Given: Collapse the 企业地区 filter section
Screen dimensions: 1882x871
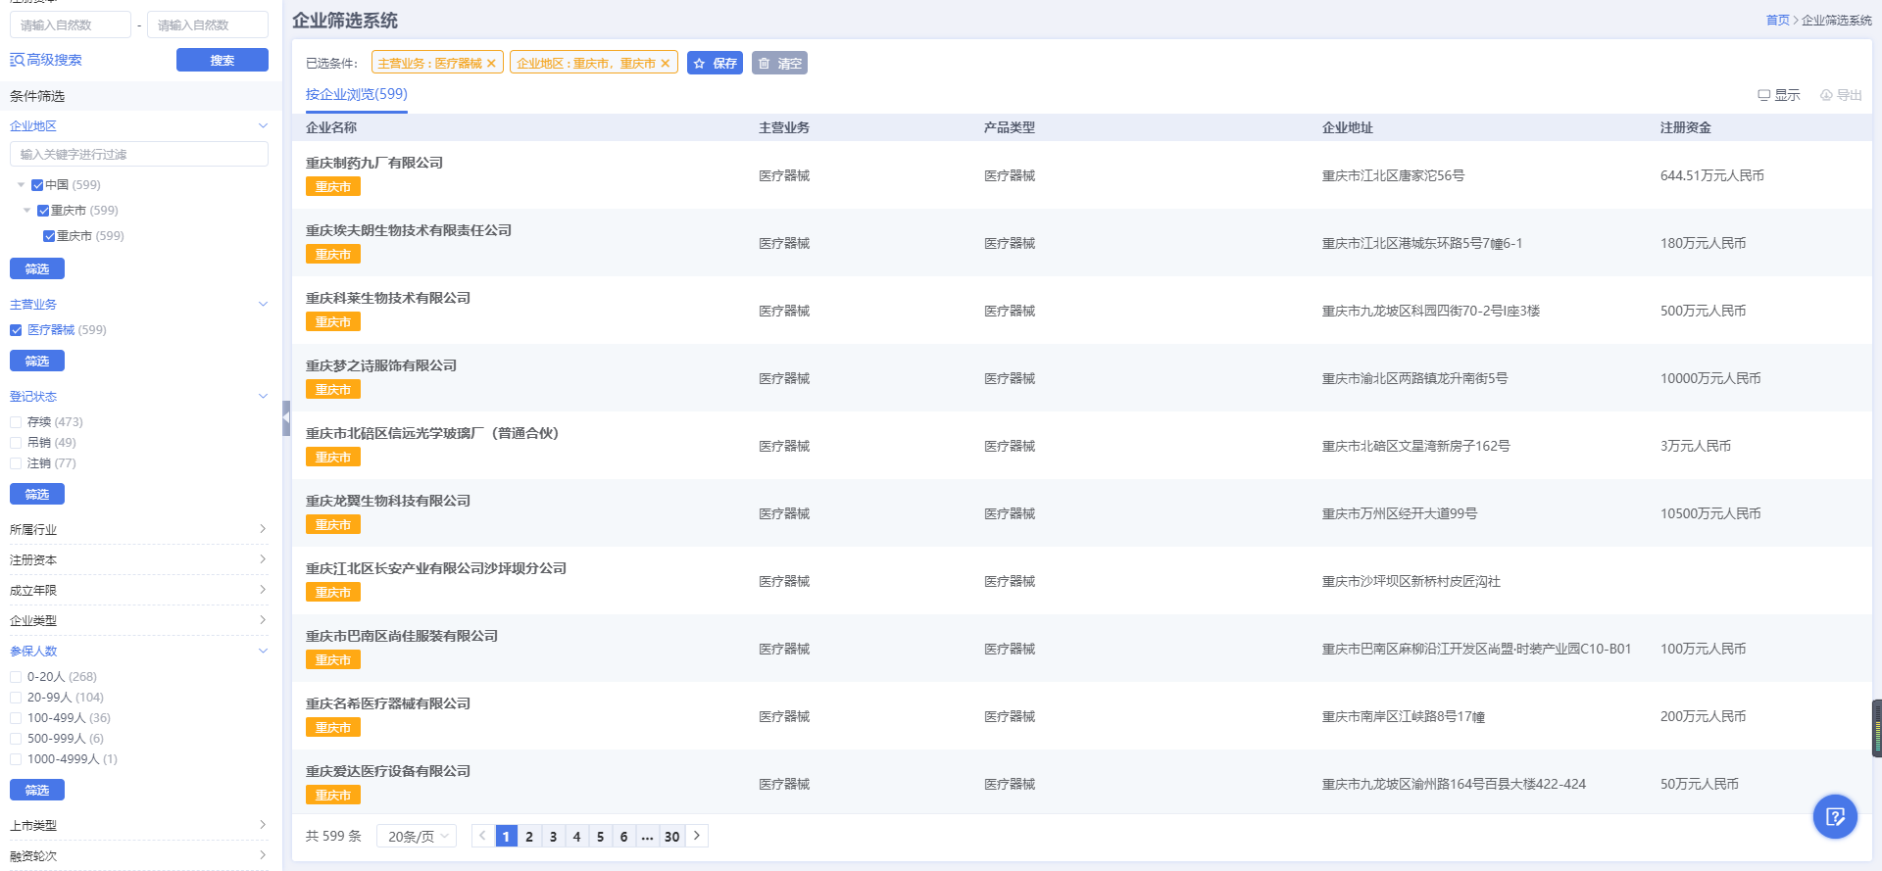Looking at the screenshot, I should (263, 125).
